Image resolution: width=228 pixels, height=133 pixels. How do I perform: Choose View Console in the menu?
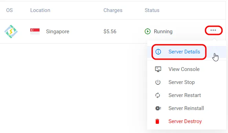(x=187, y=69)
